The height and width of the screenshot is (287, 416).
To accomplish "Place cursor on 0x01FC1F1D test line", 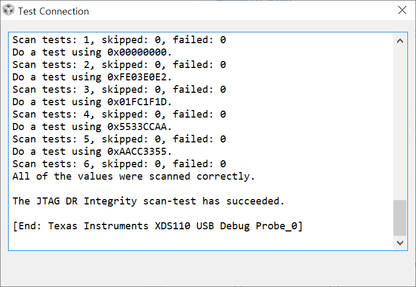I will (92, 102).
